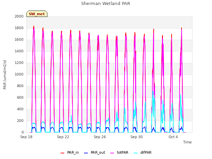
Task: Click the Sep 30 x-axis tick label
Action: tap(136, 137)
